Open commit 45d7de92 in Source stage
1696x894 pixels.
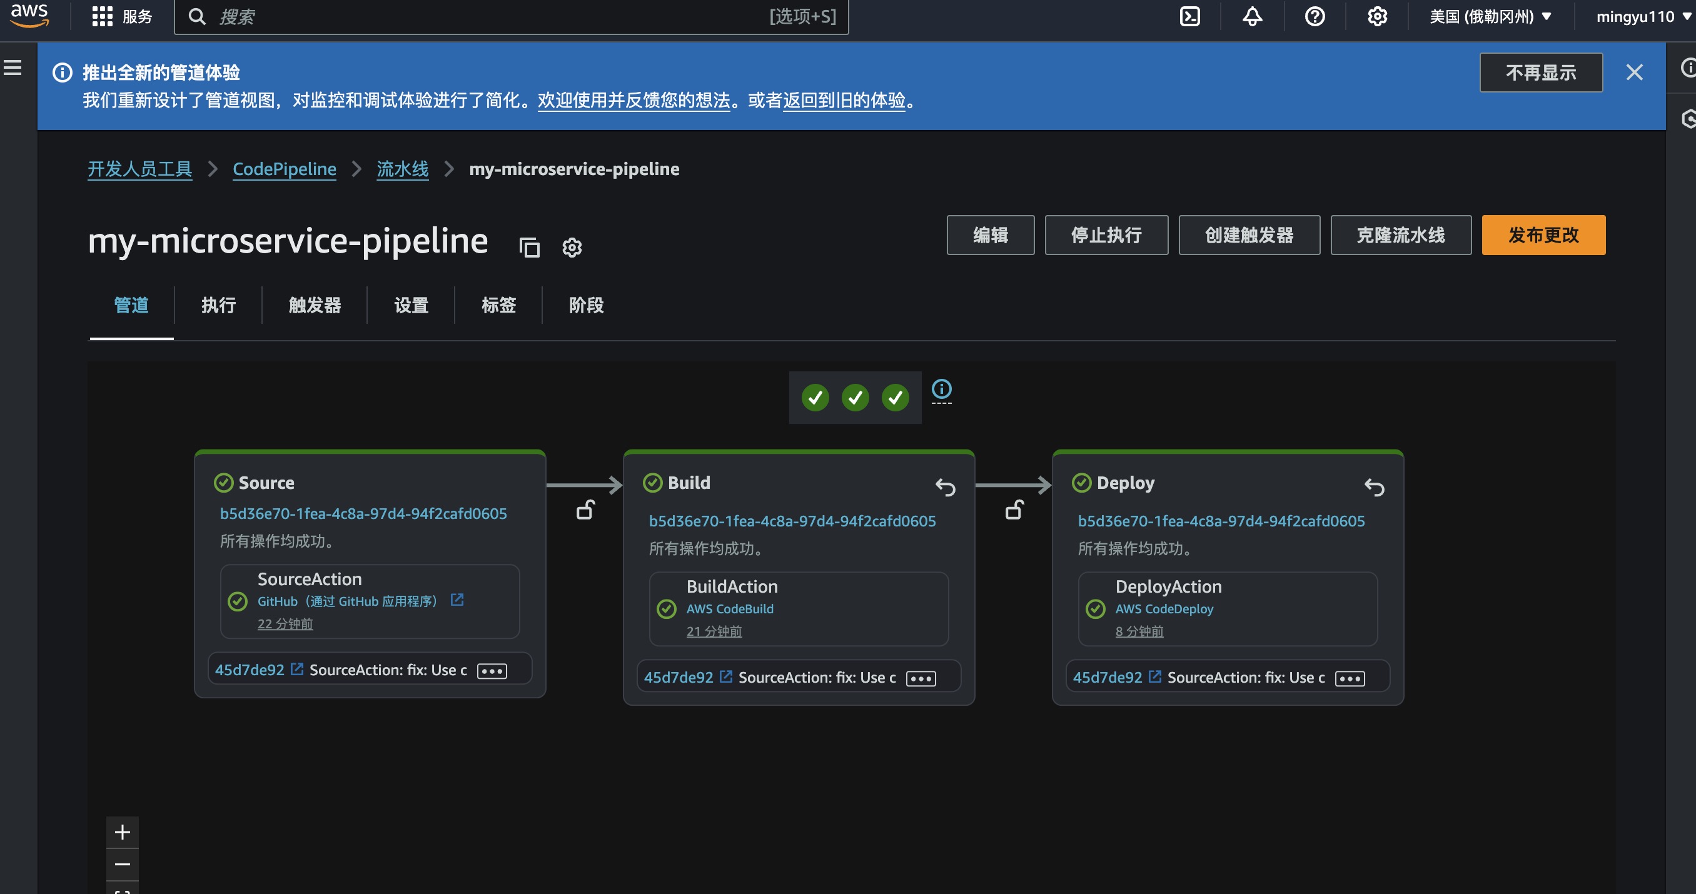250,670
